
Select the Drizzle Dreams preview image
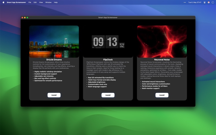click(x=54, y=42)
